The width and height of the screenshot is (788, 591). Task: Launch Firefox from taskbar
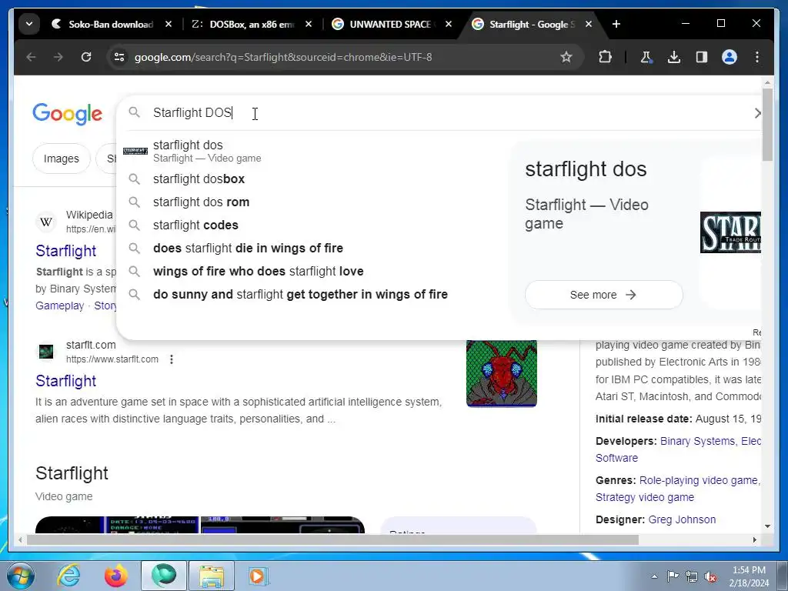pos(115,576)
